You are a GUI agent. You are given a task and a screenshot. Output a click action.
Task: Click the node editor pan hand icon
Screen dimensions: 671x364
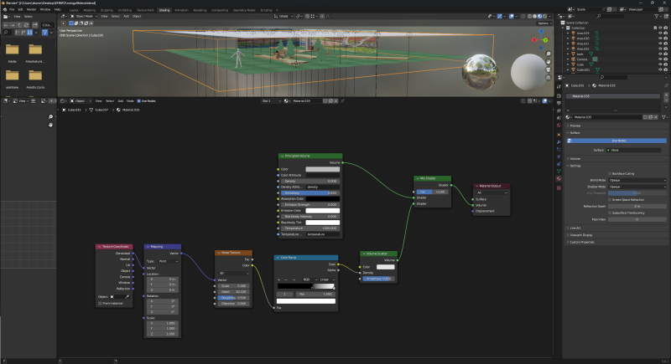[50, 125]
